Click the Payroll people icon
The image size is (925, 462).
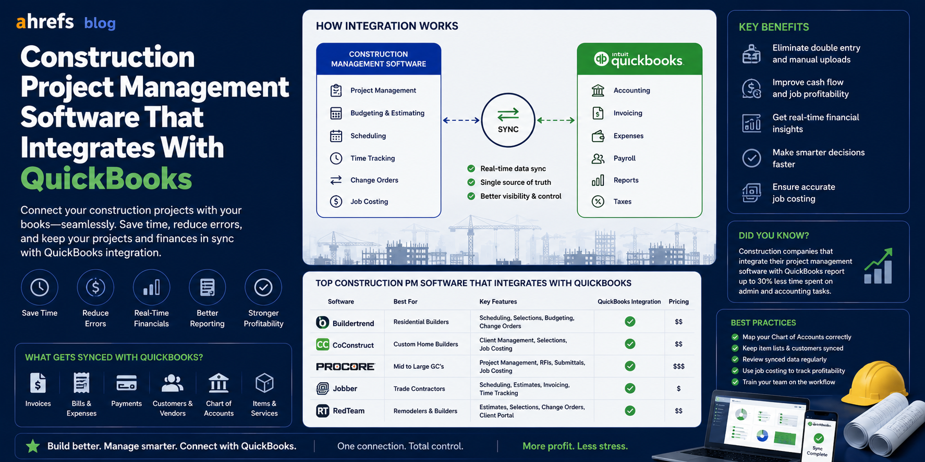[598, 158]
